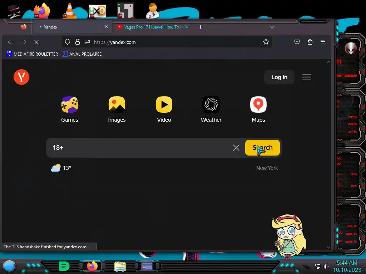Click the Yandex logo icon
The height and width of the screenshot is (274, 366).
pyautogui.click(x=21, y=77)
